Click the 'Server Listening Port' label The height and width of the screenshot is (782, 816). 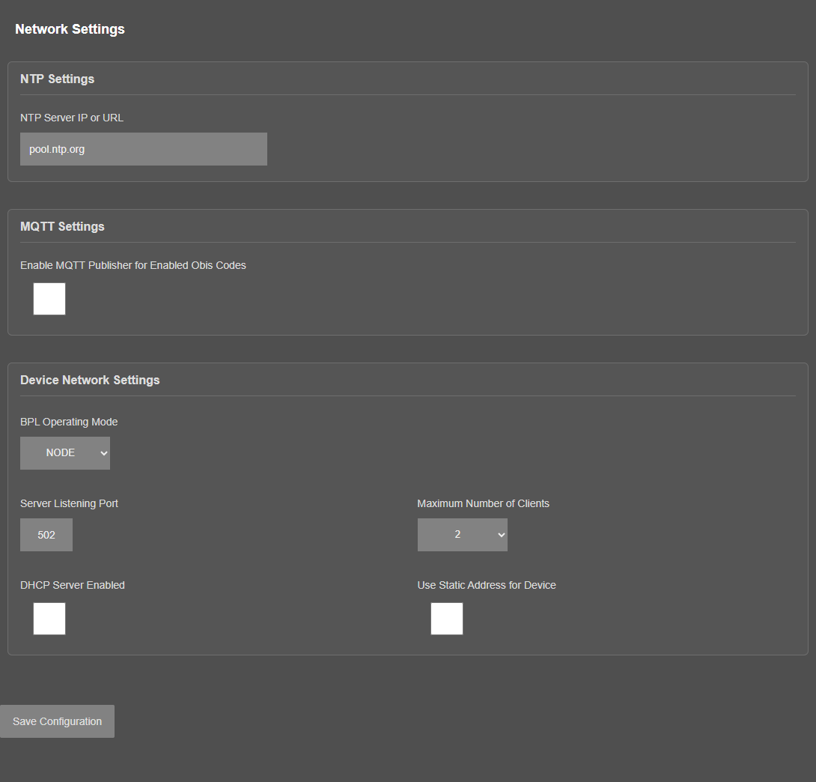(69, 503)
